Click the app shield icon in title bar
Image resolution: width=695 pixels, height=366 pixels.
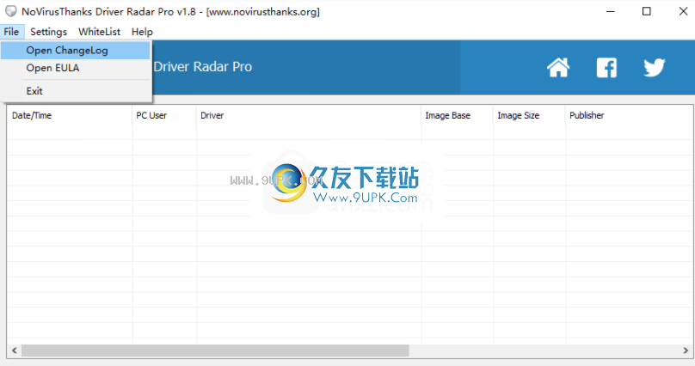pyautogui.click(x=10, y=11)
